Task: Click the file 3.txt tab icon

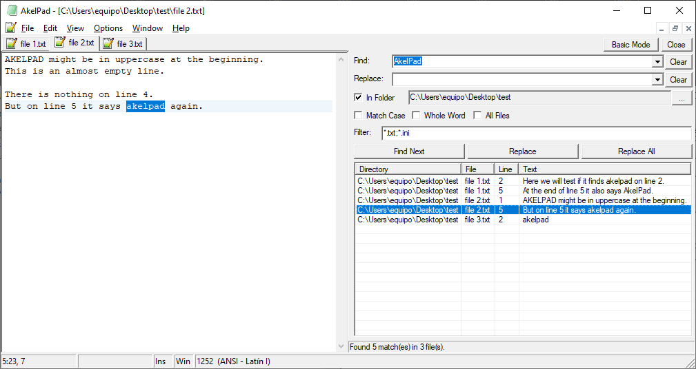Action: tap(108, 44)
